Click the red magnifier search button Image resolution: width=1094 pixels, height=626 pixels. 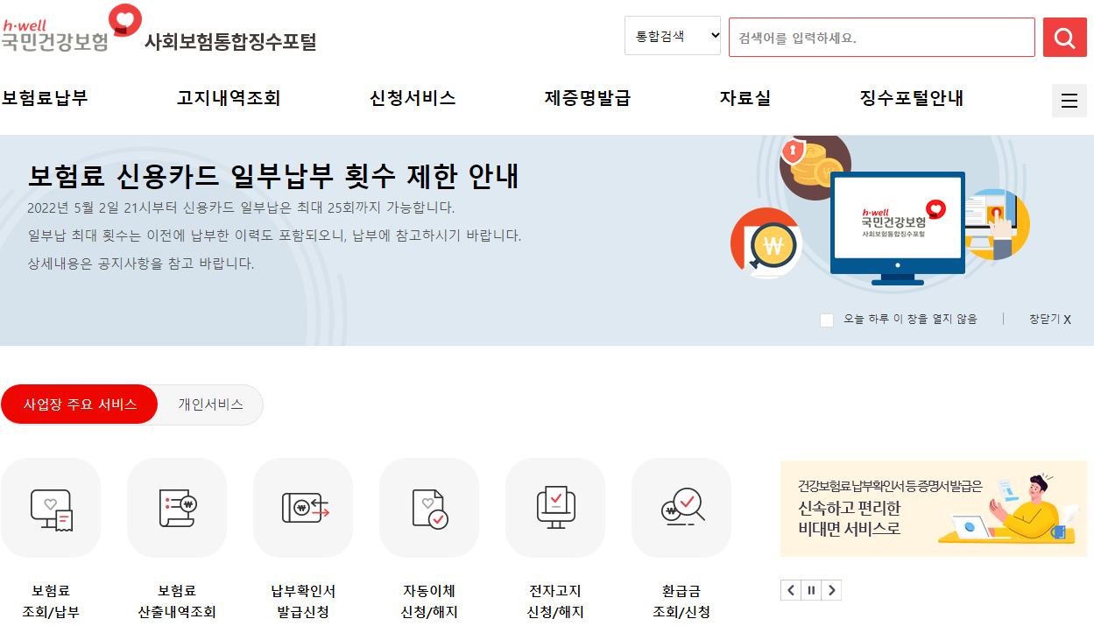1065,38
